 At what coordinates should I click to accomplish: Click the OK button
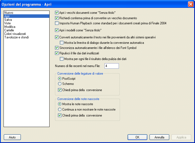(x=137, y=137)
